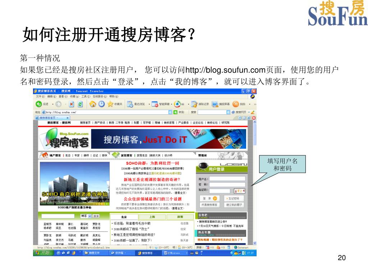Click the green Refresh page icon
The height and width of the screenshot is (276, 368).
[80, 104]
